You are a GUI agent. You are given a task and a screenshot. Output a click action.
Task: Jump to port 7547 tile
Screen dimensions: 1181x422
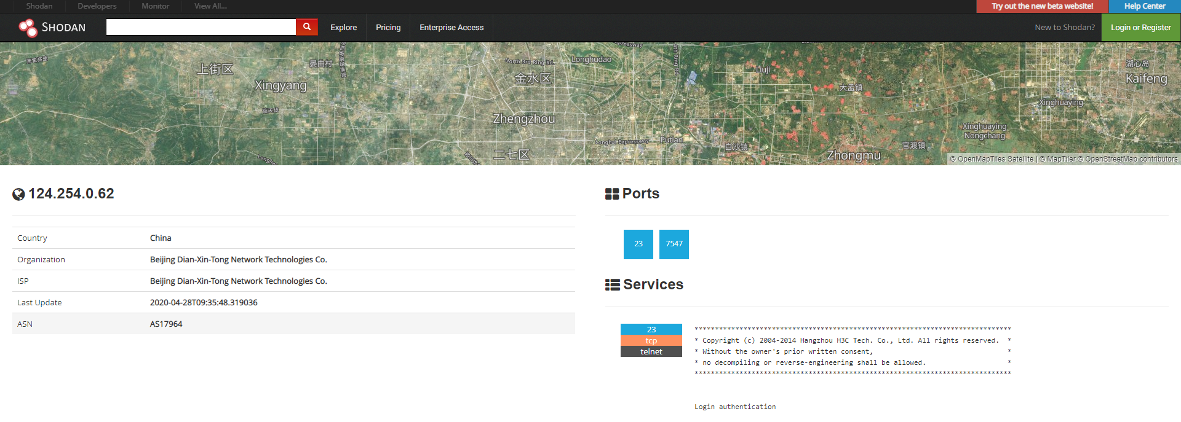pyautogui.click(x=674, y=244)
